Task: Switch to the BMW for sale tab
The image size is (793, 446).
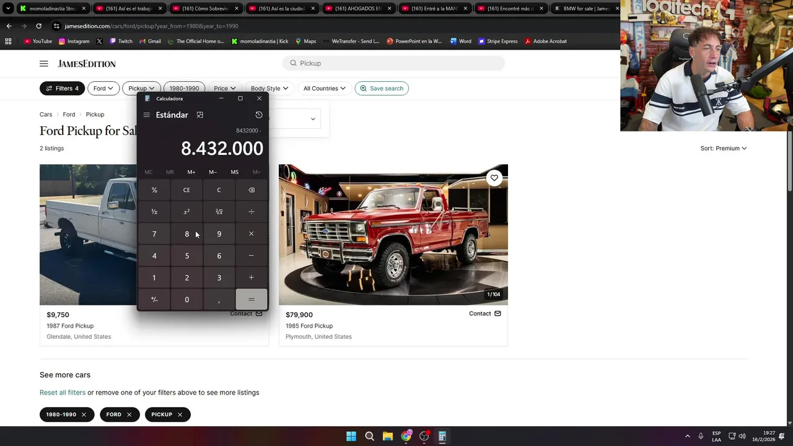Action: tap(587, 9)
